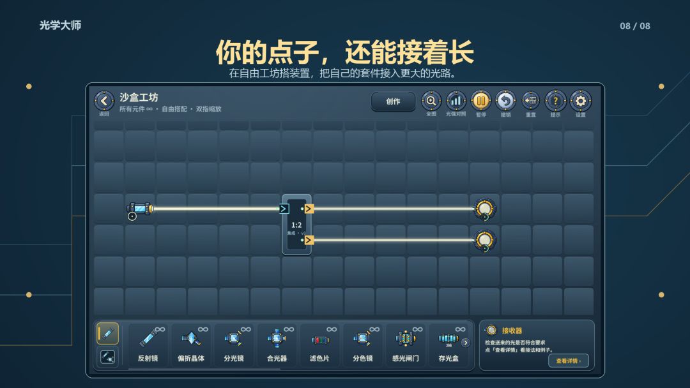Click the 全图 magnifier icon
This screenshot has width=690, height=388.
tap(431, 101)
